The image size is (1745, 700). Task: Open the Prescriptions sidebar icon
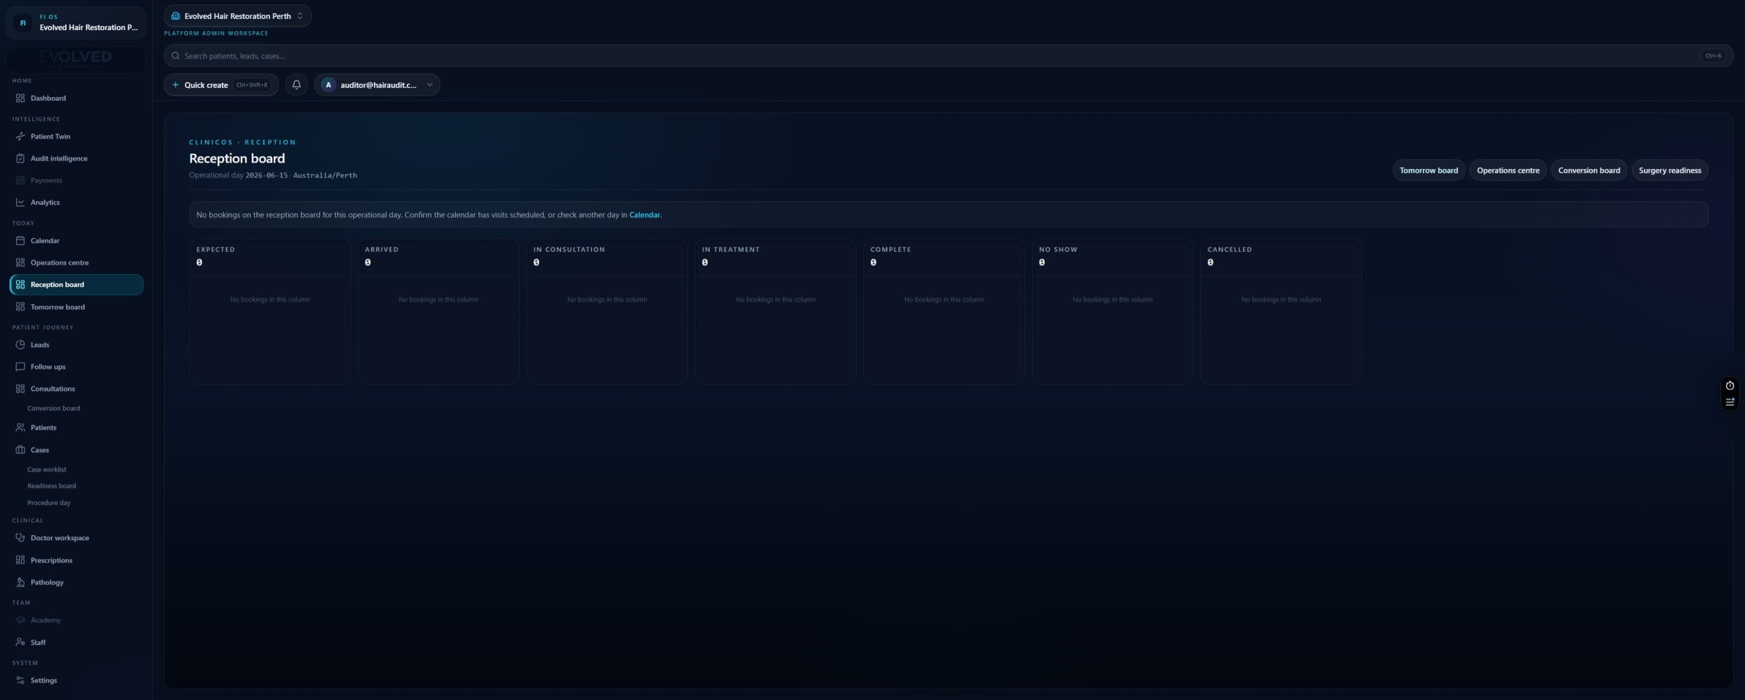click(x=21, y=560)
